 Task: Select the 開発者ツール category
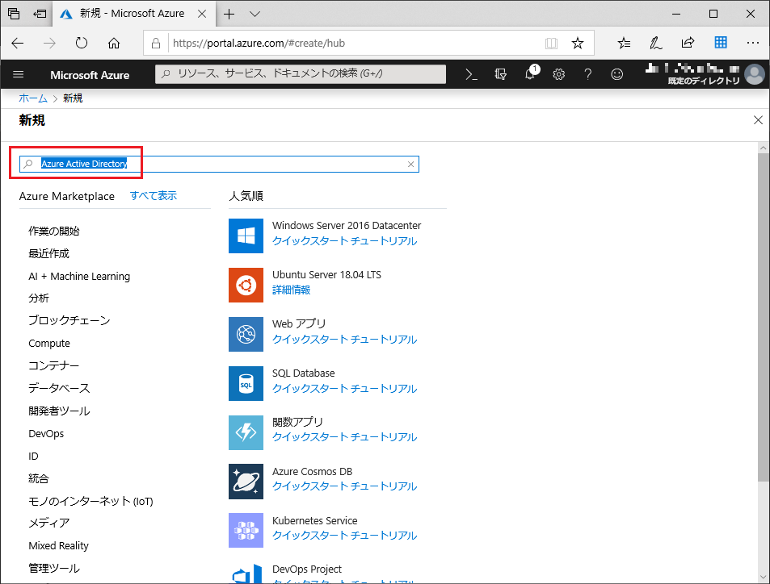[59, 411]
